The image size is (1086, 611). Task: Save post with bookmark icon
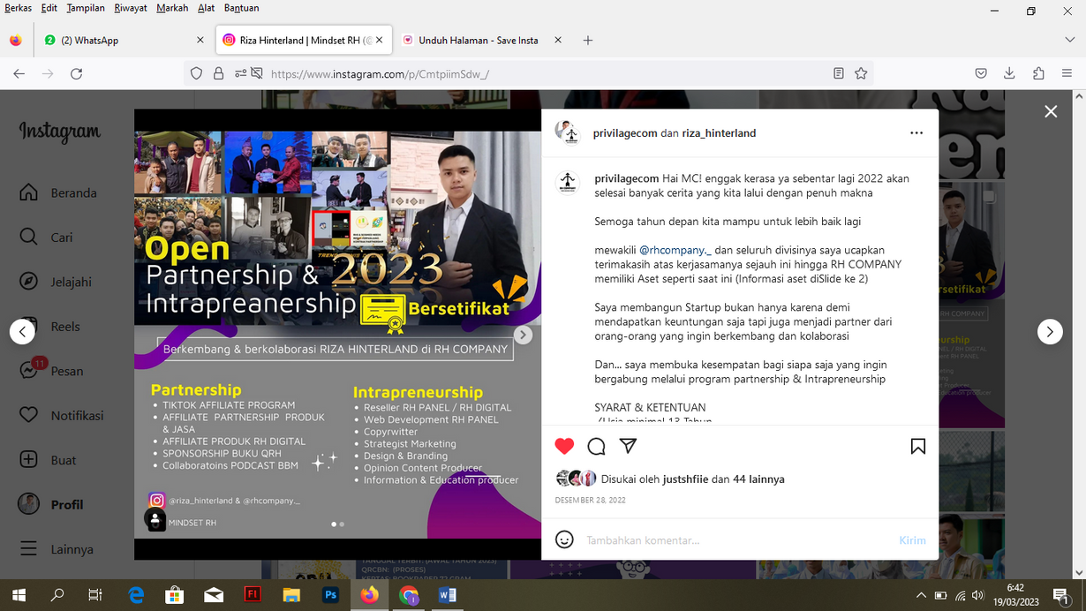[917, 446]
